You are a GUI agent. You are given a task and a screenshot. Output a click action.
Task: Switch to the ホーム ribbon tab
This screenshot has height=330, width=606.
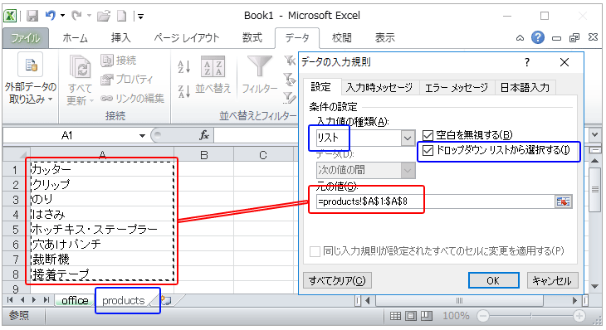(x=75, y=38)
